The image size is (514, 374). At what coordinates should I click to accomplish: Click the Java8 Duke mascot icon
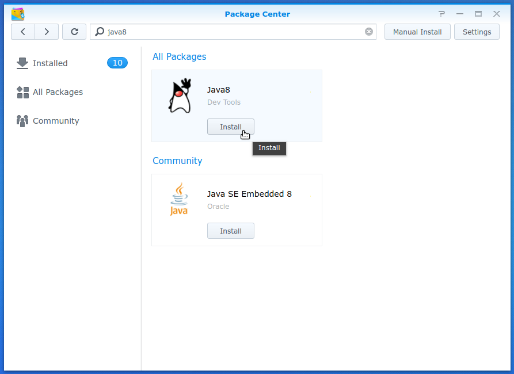tap(179, 96)
